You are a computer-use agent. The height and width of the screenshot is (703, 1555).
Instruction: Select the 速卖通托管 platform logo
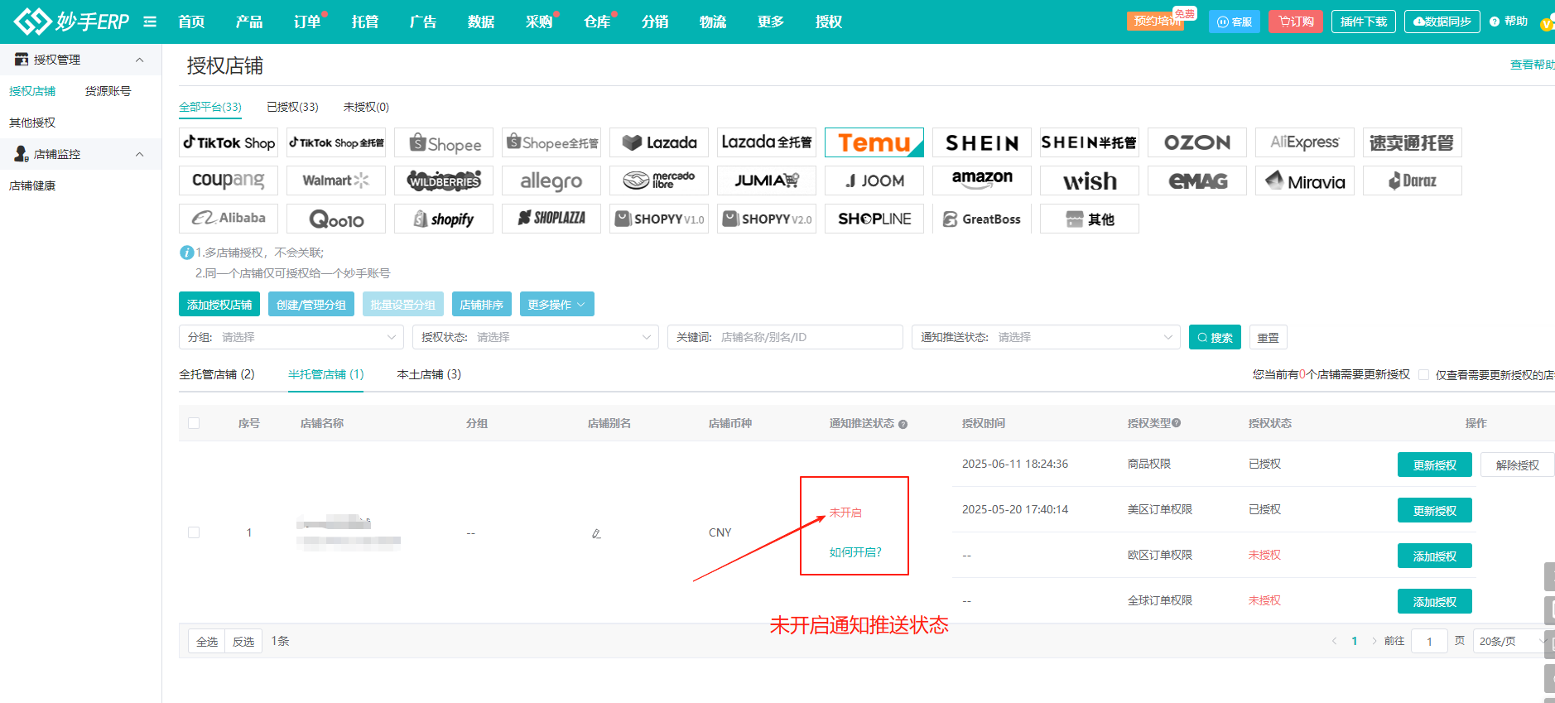(1413, 142)
